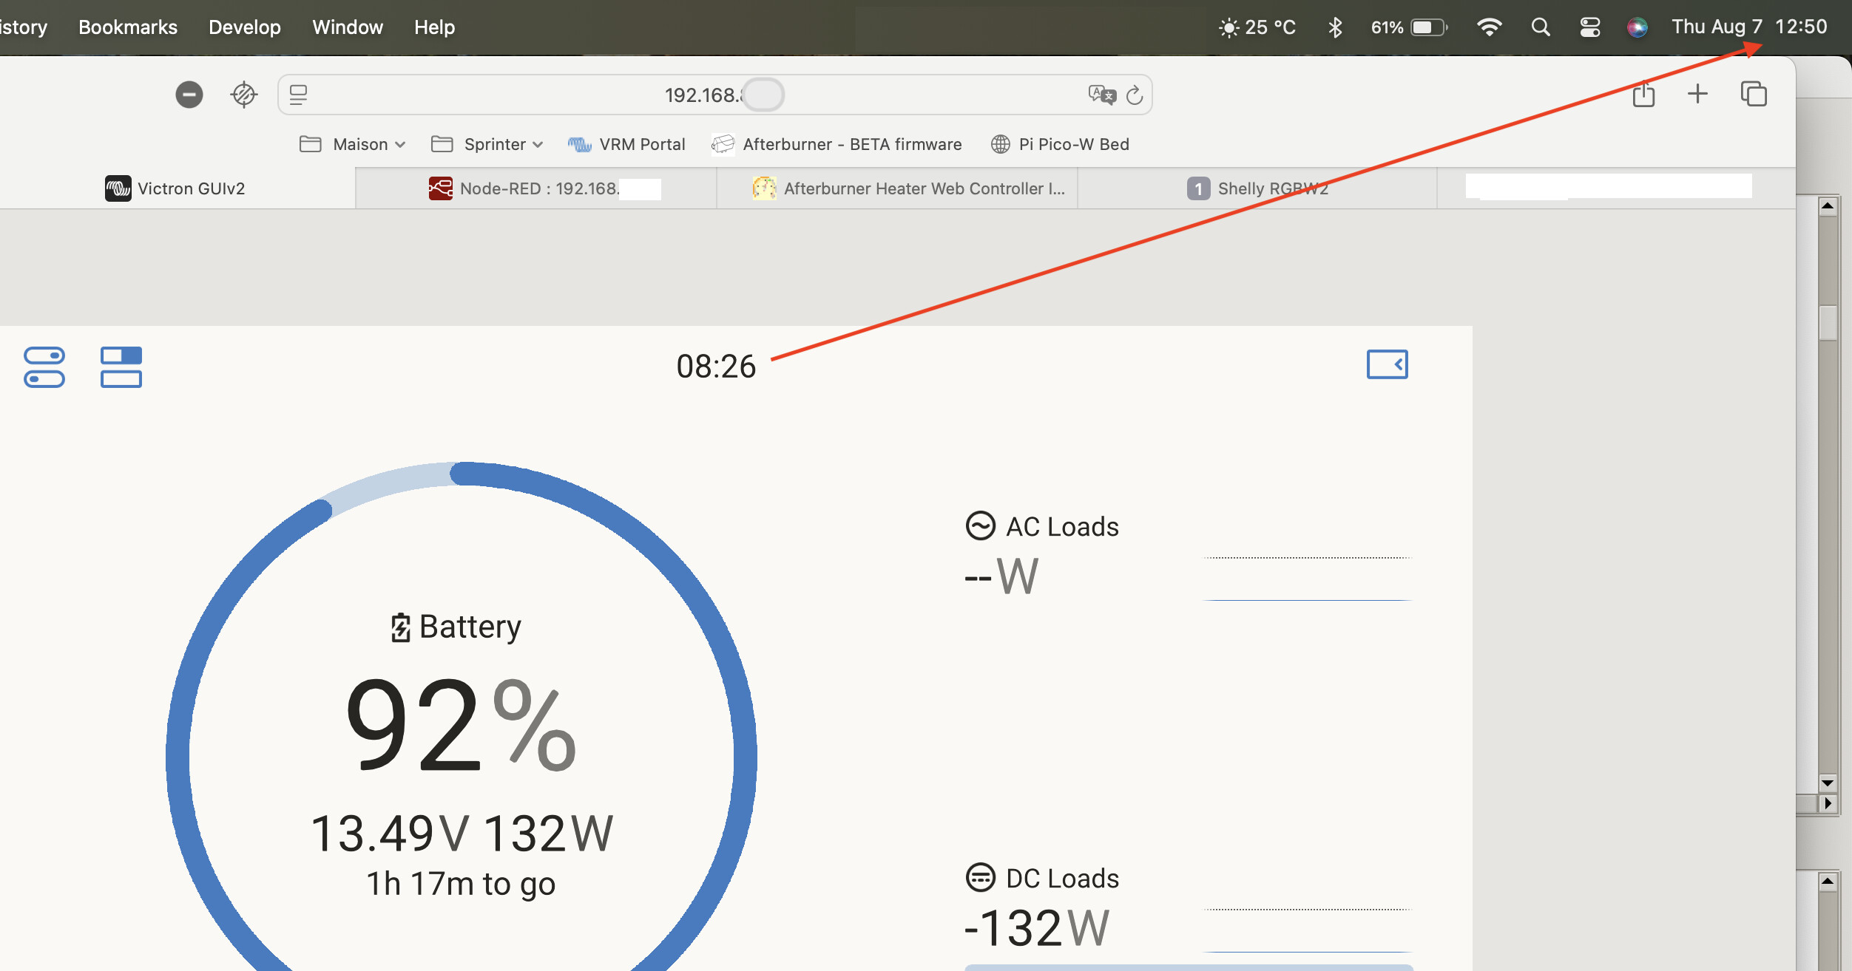Click the DC Loads label

click(x=1062, y=879)
